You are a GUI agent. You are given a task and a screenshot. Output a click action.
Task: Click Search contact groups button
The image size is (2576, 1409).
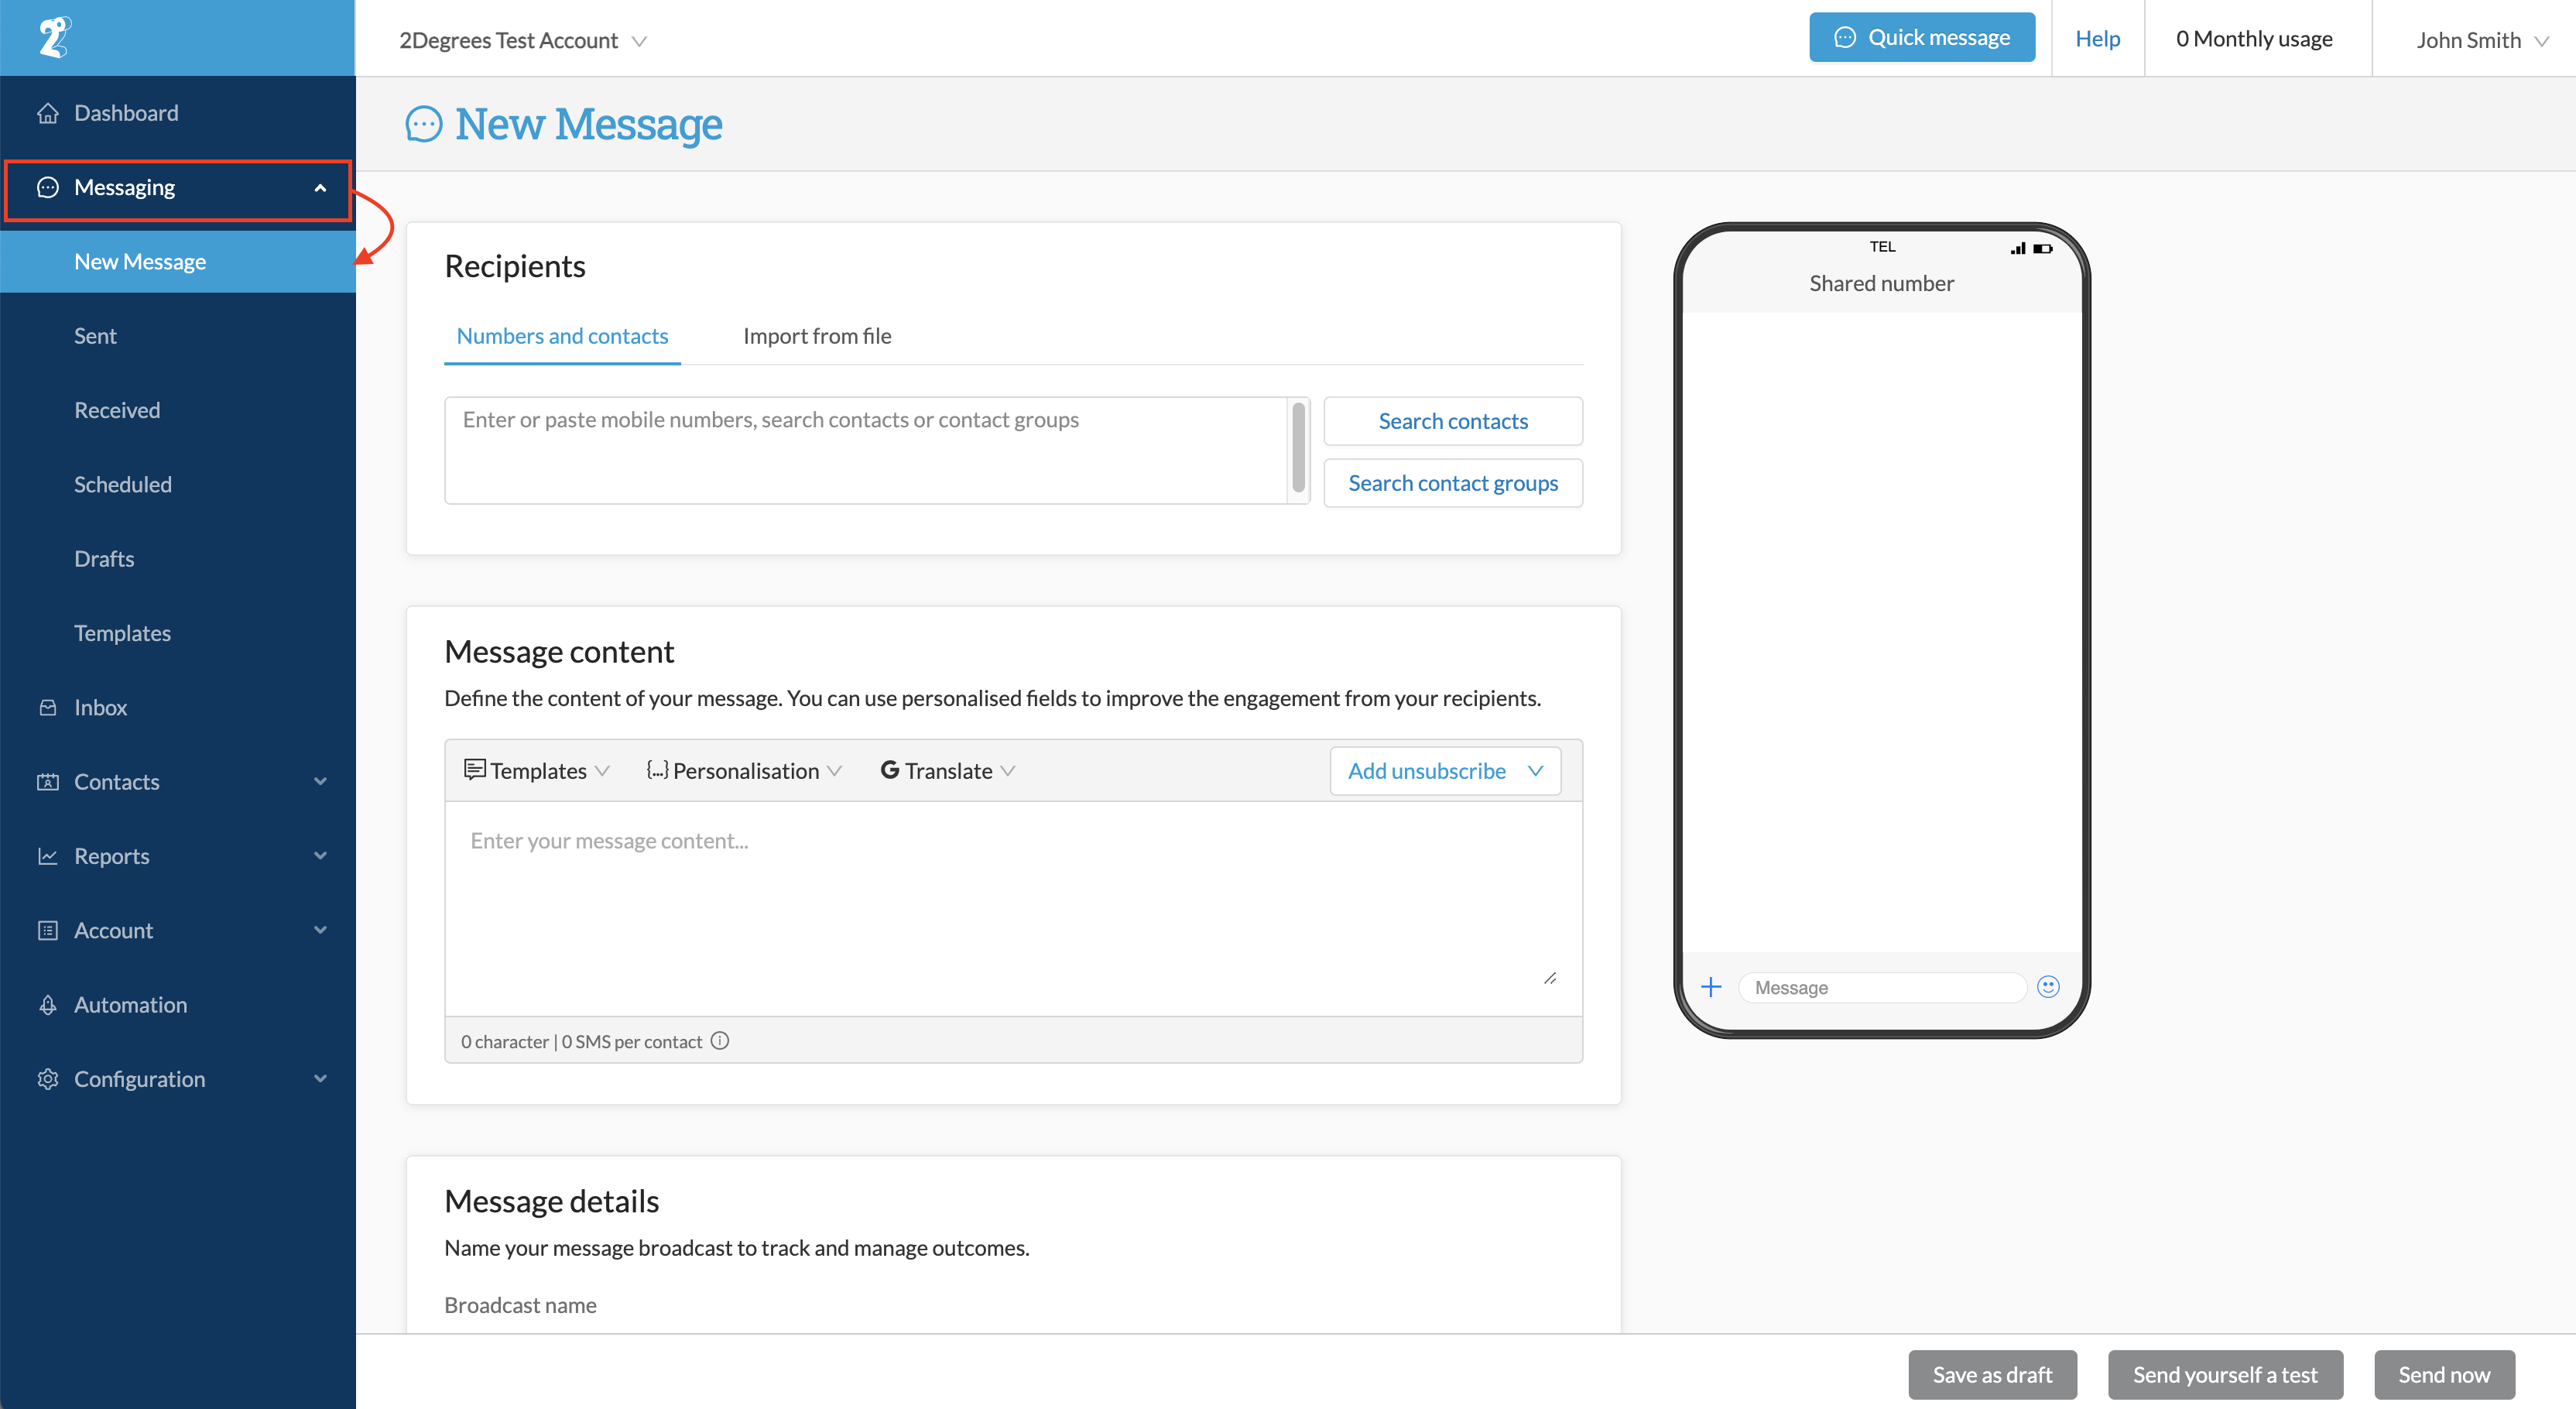tap(1453, 483)
